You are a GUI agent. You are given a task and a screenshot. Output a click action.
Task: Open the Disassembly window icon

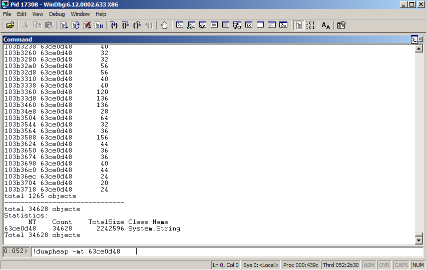pos(249,25)
